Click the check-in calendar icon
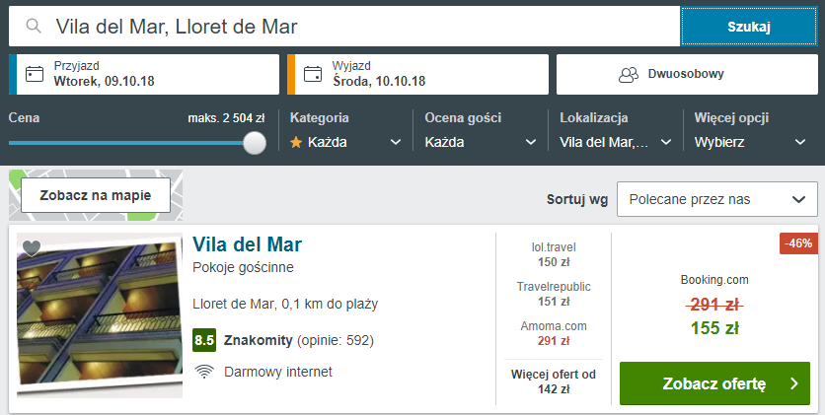Viewport: 825px width, 415px height. point(35,74)
